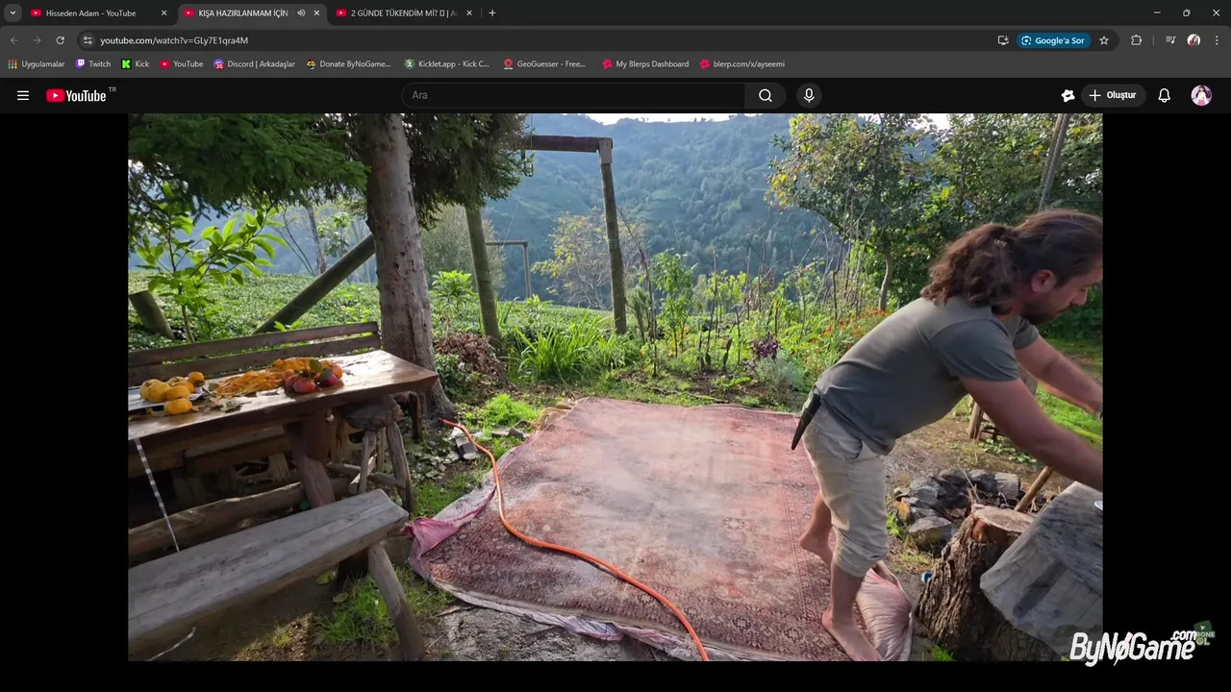Start voice search with the microphone

click(x=809, y=95)
